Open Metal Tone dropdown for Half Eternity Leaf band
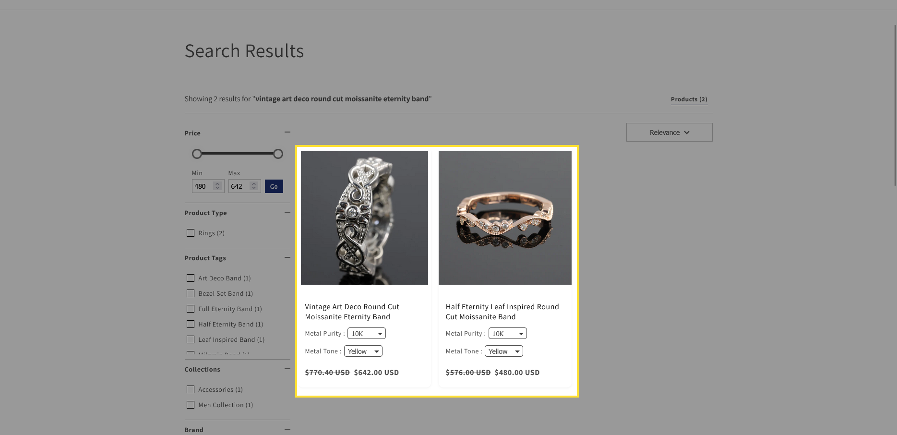897x435 pixels. click(503, 351)
